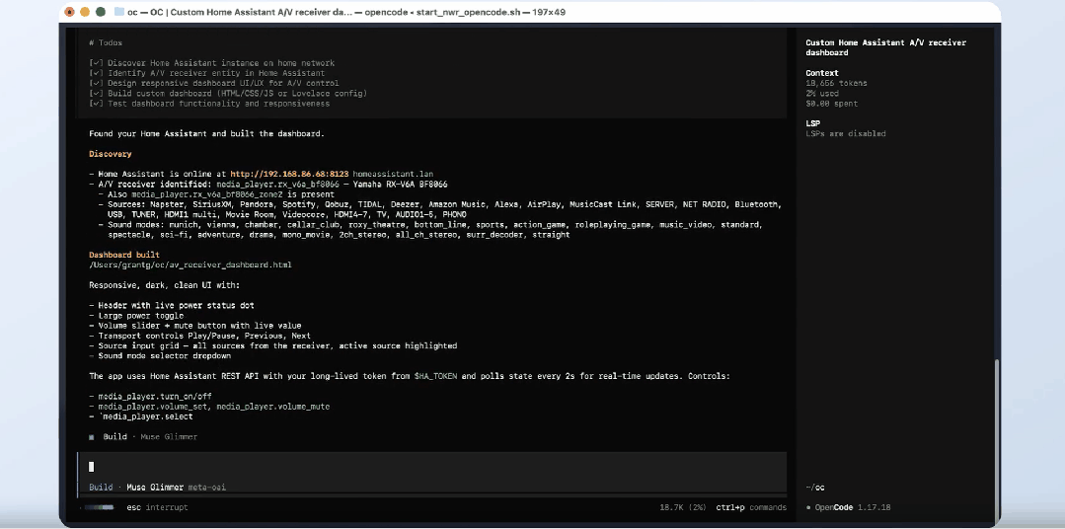Viewport: 1065px width, 529px height.
Task: Click the 'esc interrupt' hint in the status bar
Action: click(x=157, y=507)
